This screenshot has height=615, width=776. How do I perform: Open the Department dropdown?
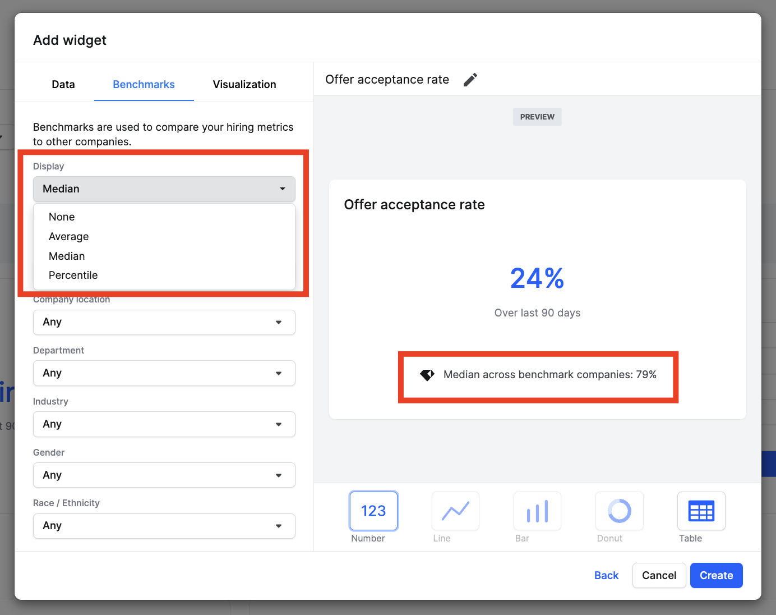164,373
